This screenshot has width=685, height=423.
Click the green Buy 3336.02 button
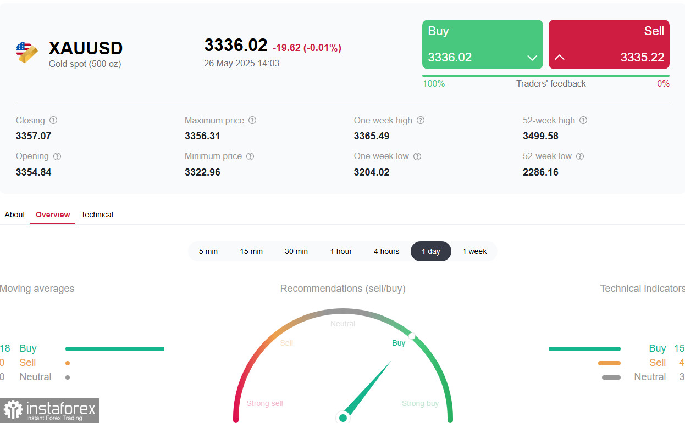[483, 44]
